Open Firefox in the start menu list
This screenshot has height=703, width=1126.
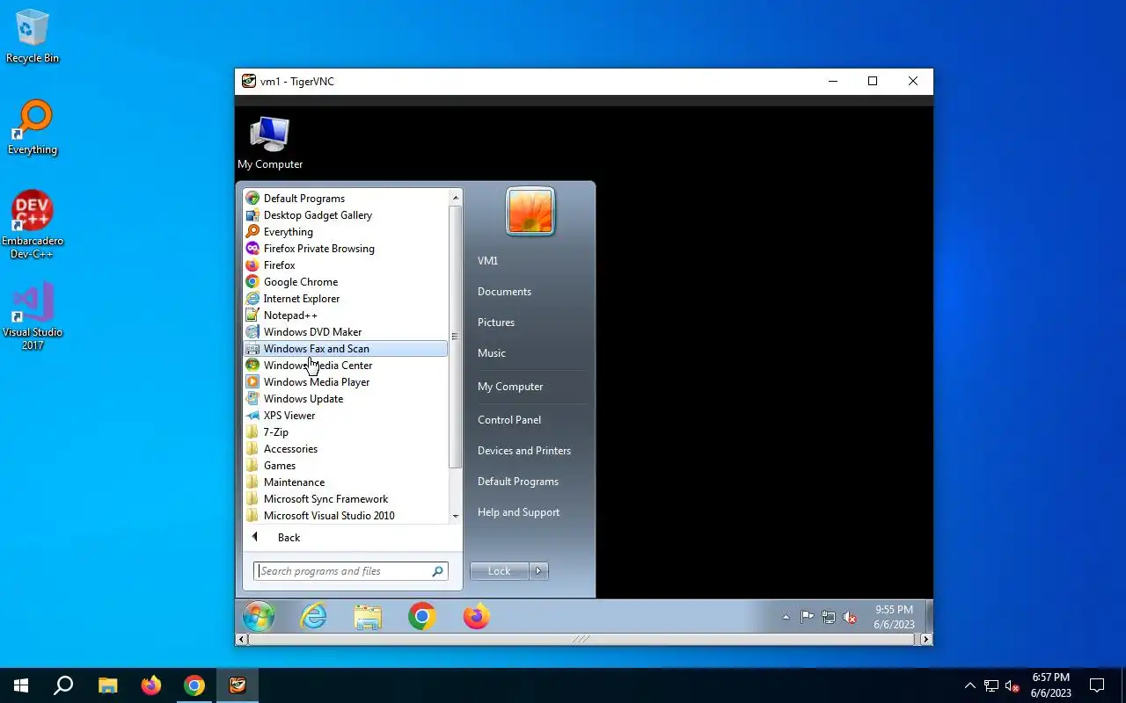(x=346, y=265)
